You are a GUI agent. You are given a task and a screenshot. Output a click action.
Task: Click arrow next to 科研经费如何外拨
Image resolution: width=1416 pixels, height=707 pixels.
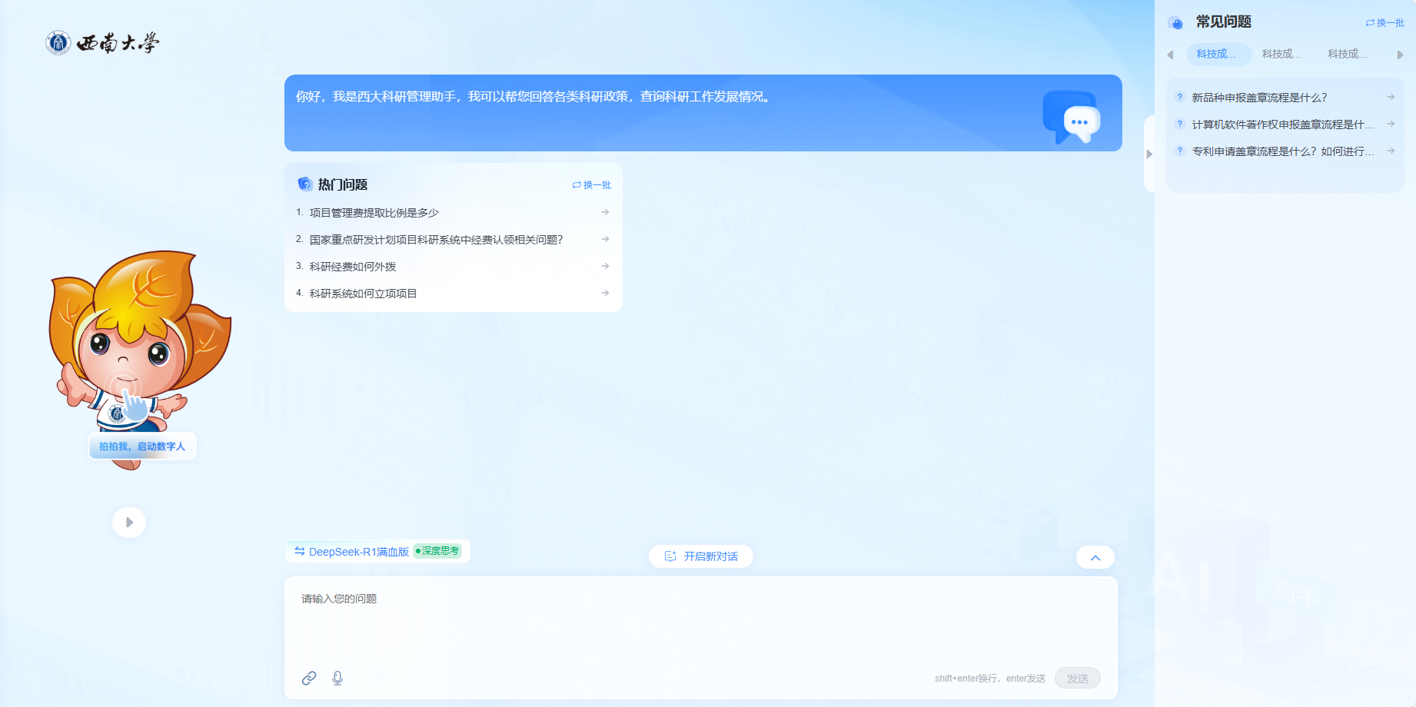[605, 266]
